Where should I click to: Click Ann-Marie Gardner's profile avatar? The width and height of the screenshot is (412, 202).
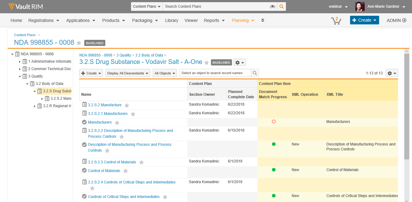(x=360, y=6)
